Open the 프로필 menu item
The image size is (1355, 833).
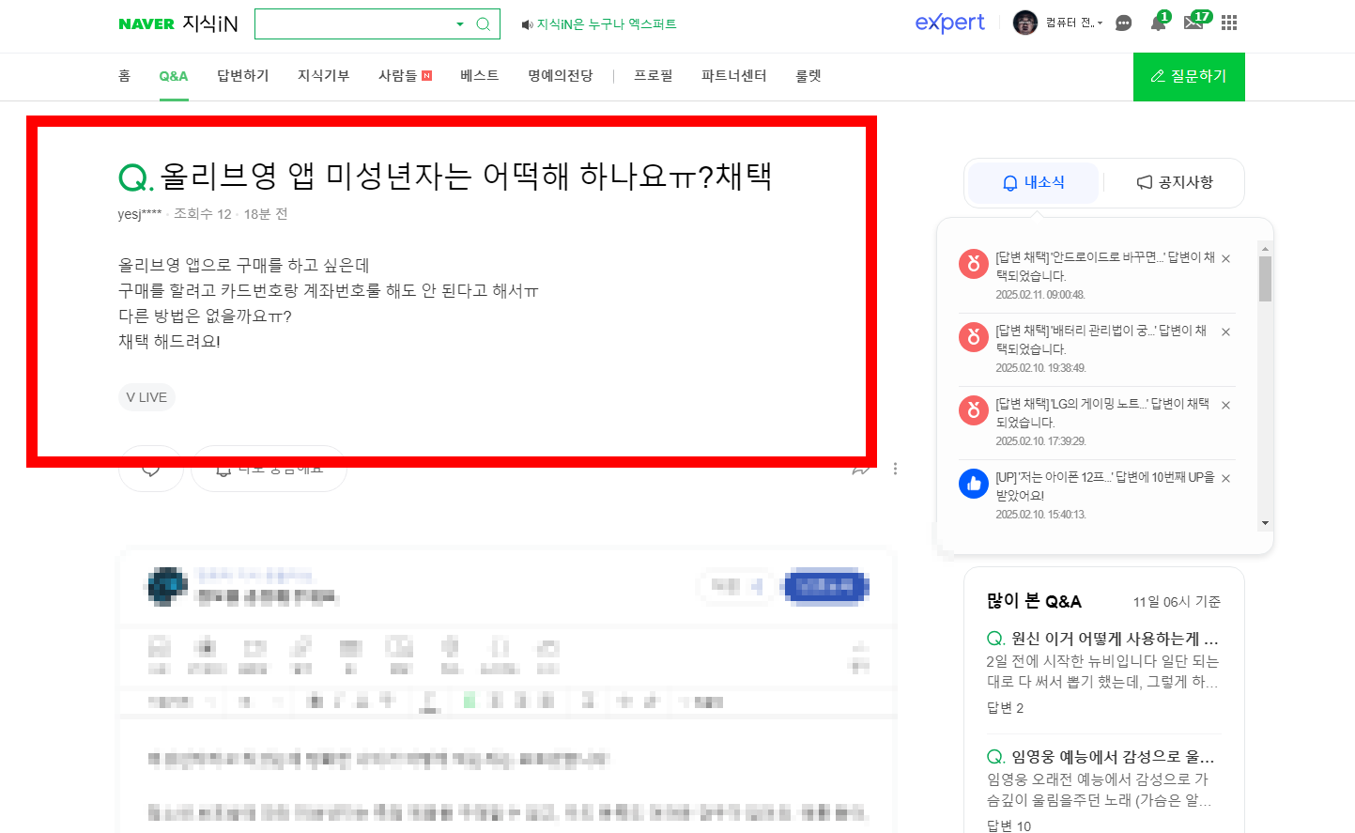pyautogui.click(x=654, y=76)
